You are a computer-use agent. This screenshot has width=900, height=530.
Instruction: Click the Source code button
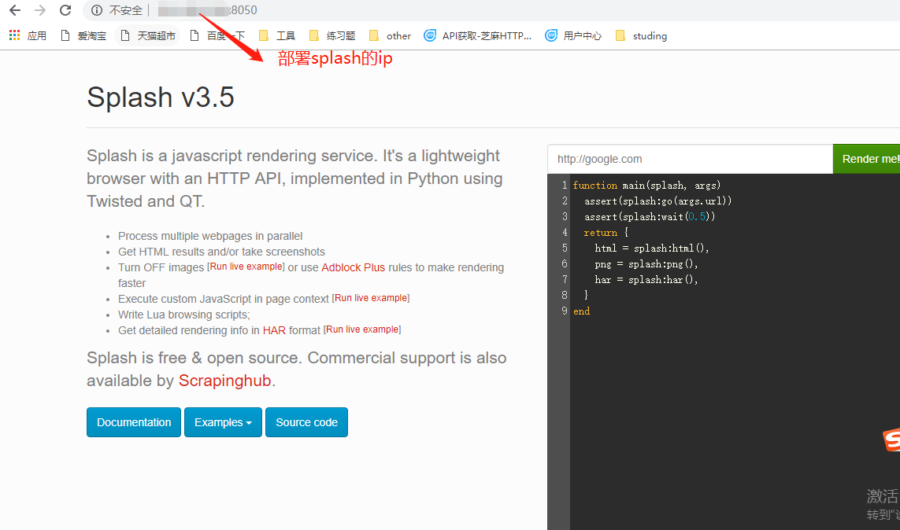(306, 422)
